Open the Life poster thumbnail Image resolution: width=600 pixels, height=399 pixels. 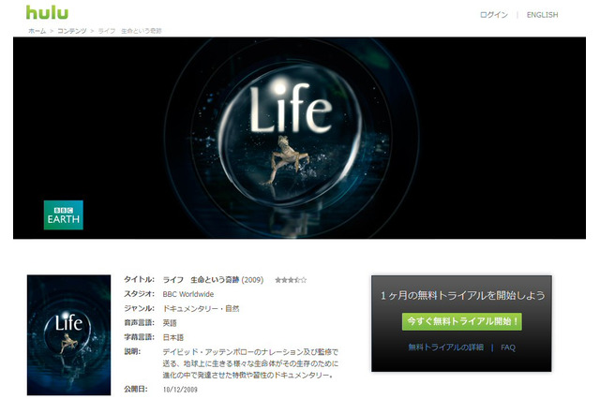tap(68, 334)
